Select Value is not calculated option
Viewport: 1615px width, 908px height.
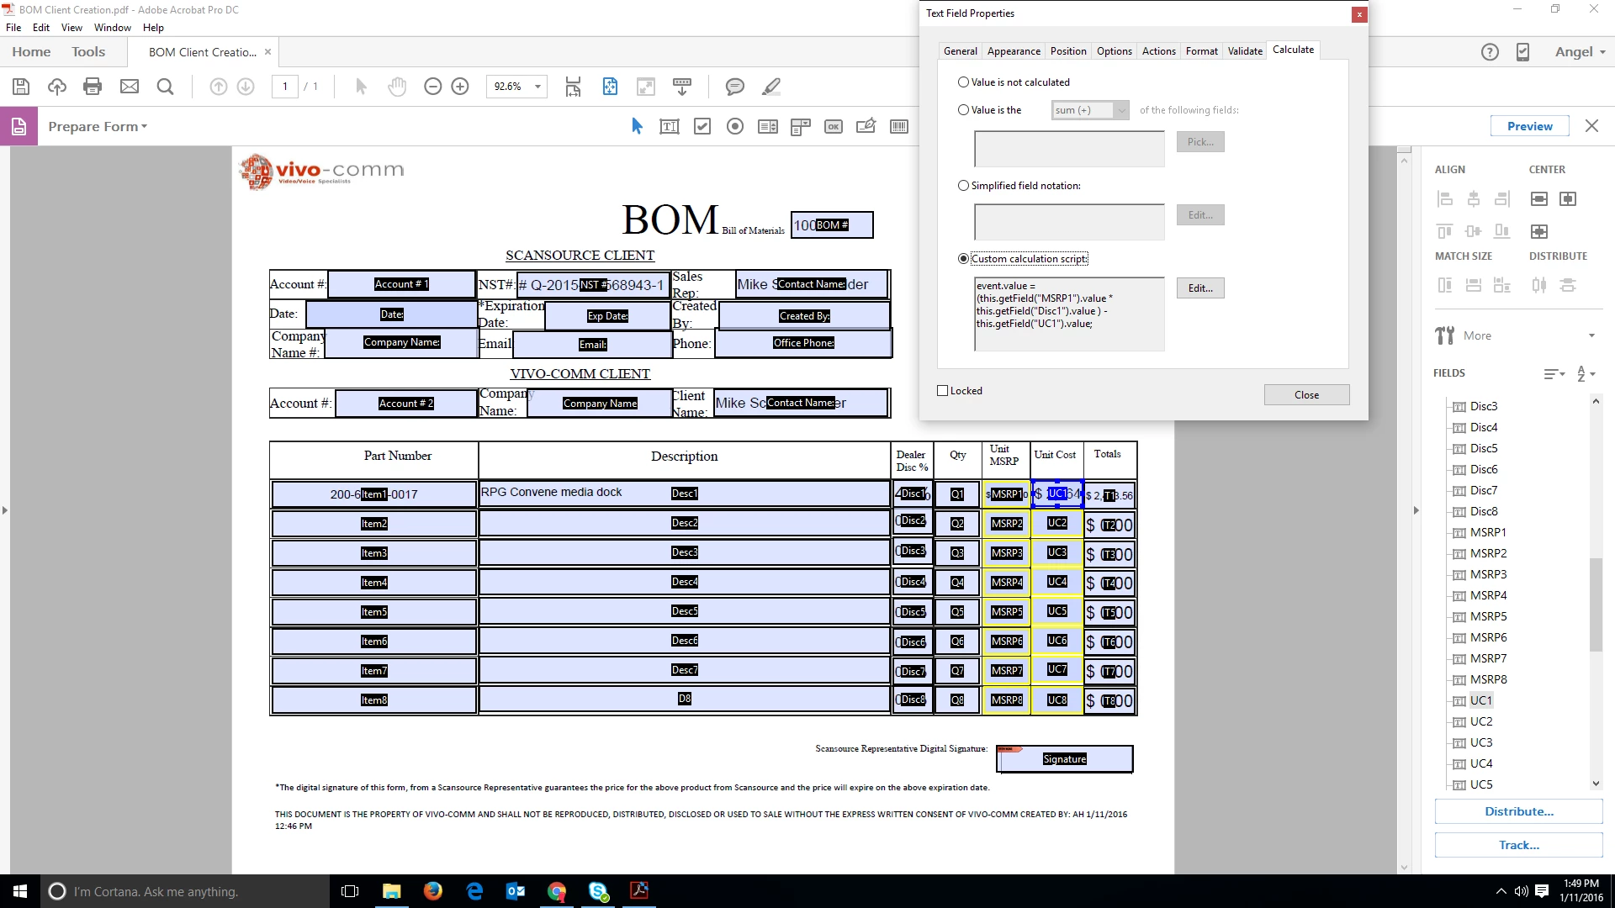pyautogui.click(x=964, y=82)
